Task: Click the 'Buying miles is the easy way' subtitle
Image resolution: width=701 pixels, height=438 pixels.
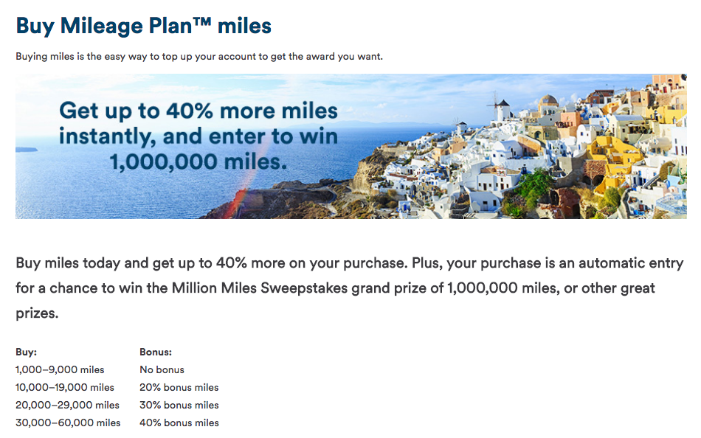Action: (x=198, y=57)
